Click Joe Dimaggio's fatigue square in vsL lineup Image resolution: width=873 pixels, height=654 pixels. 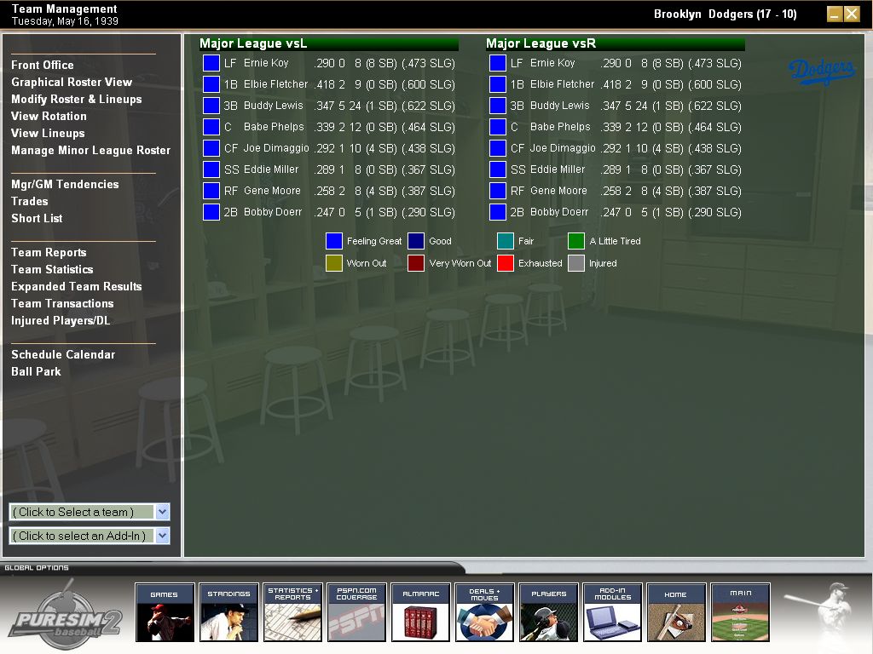pos(211,148)
